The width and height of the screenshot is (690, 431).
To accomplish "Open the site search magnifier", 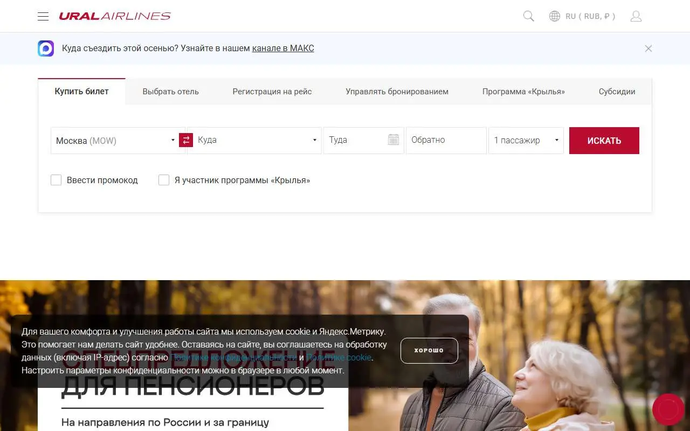I will click(529, 16).
